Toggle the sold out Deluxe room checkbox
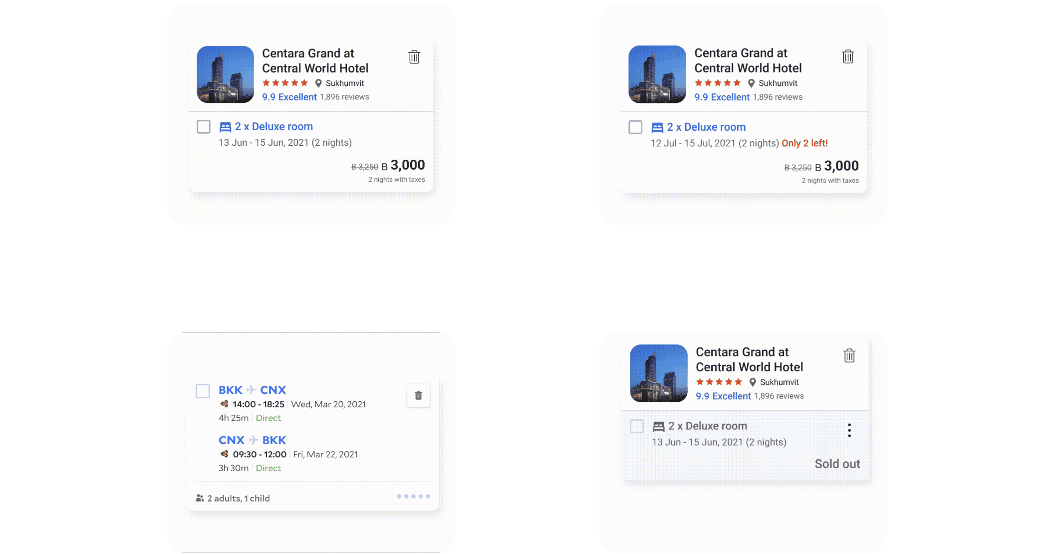 click(637, 426)
